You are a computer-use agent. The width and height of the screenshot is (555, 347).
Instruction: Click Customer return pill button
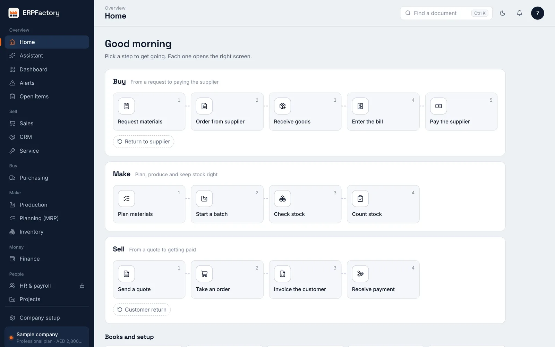(x=142, y=310)
